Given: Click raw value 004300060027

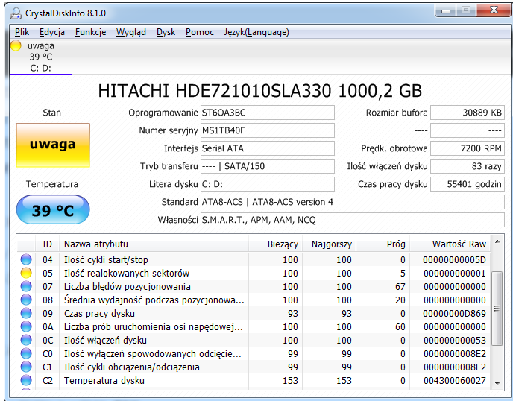Looking at the screenshot, I should [x=455, y=380].
